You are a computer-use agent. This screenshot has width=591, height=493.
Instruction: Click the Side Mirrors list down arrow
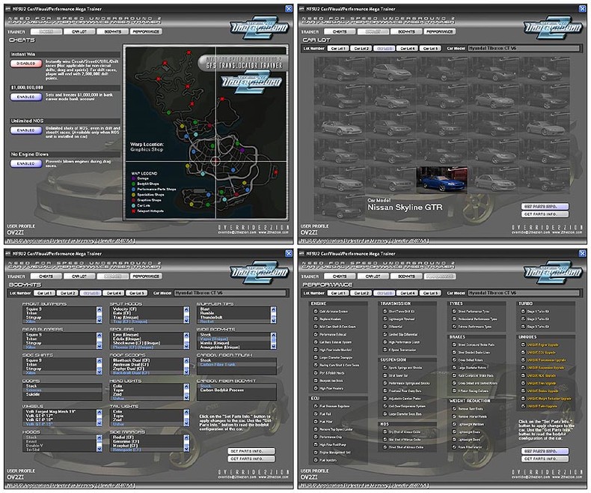coord(186,449)
